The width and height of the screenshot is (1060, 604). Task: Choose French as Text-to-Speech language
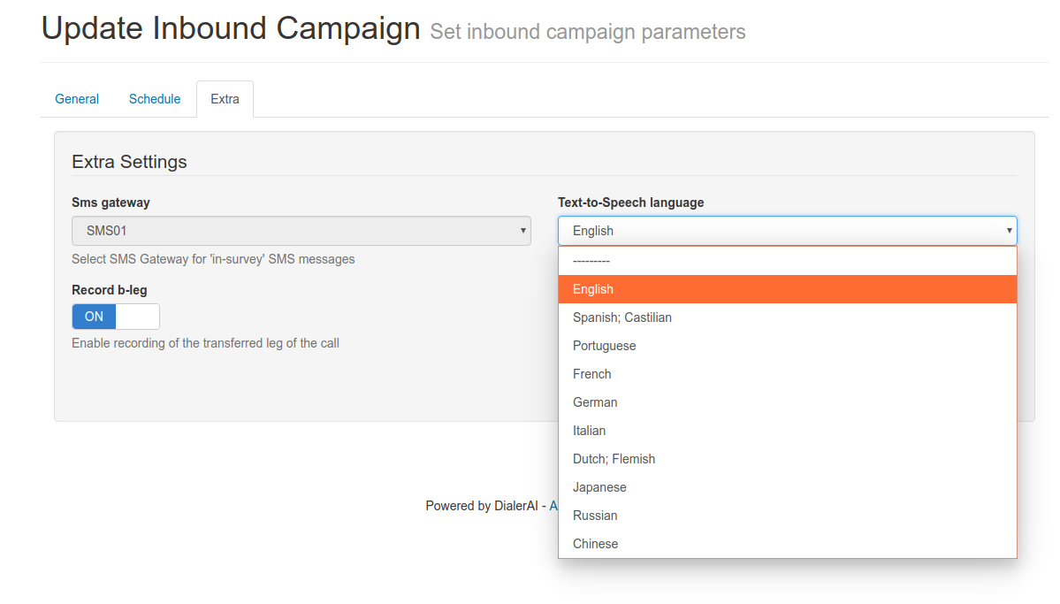[787, 374]
